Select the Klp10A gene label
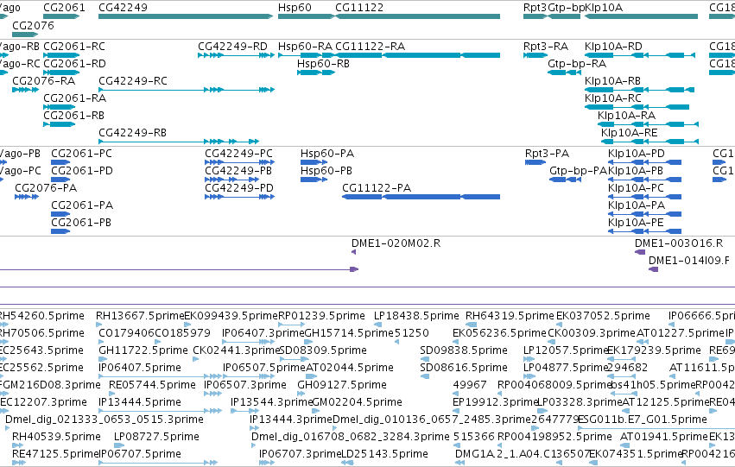 tap(604, 8)
